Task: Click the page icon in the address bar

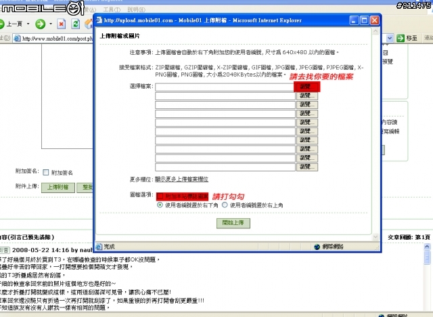Action: coord(18,39)
